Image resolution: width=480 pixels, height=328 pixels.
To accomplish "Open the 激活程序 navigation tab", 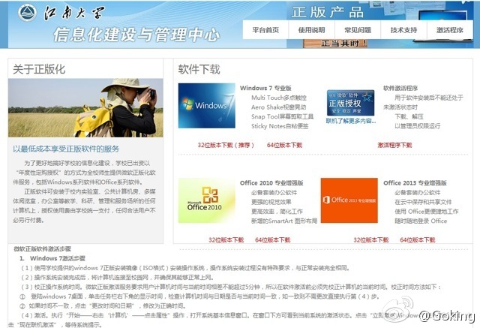I will pos(450,30).
